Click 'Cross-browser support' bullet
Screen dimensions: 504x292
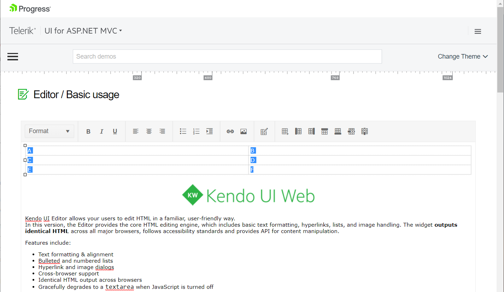coord(69,274)
